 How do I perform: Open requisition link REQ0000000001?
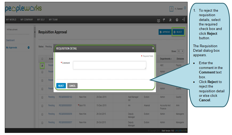coord(65,105)
